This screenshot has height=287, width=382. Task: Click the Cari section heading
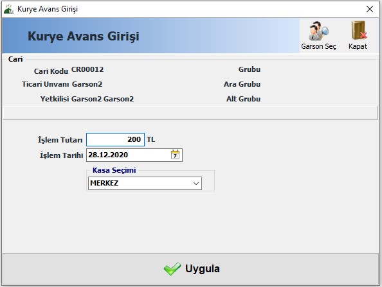tap(15, 59)
